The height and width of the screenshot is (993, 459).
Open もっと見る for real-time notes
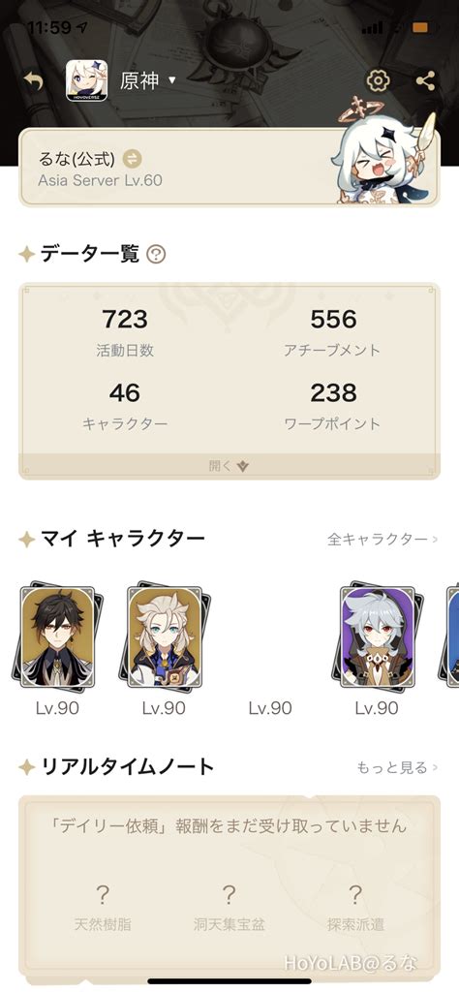(397, 767)
